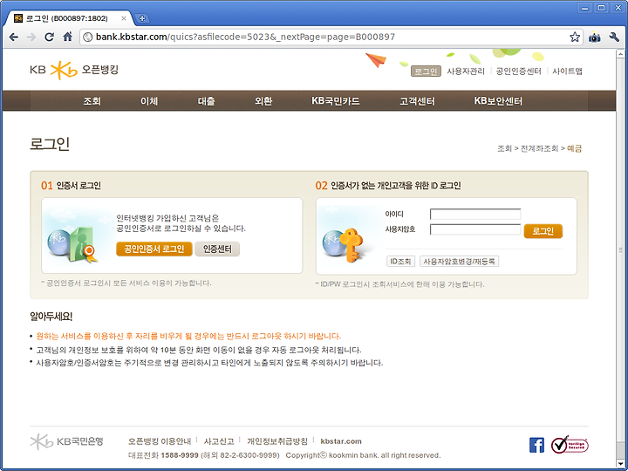Viewport: 628px width, 471px height.
Task: Click the camera extension icon
Action: click(x=594, y=38)
